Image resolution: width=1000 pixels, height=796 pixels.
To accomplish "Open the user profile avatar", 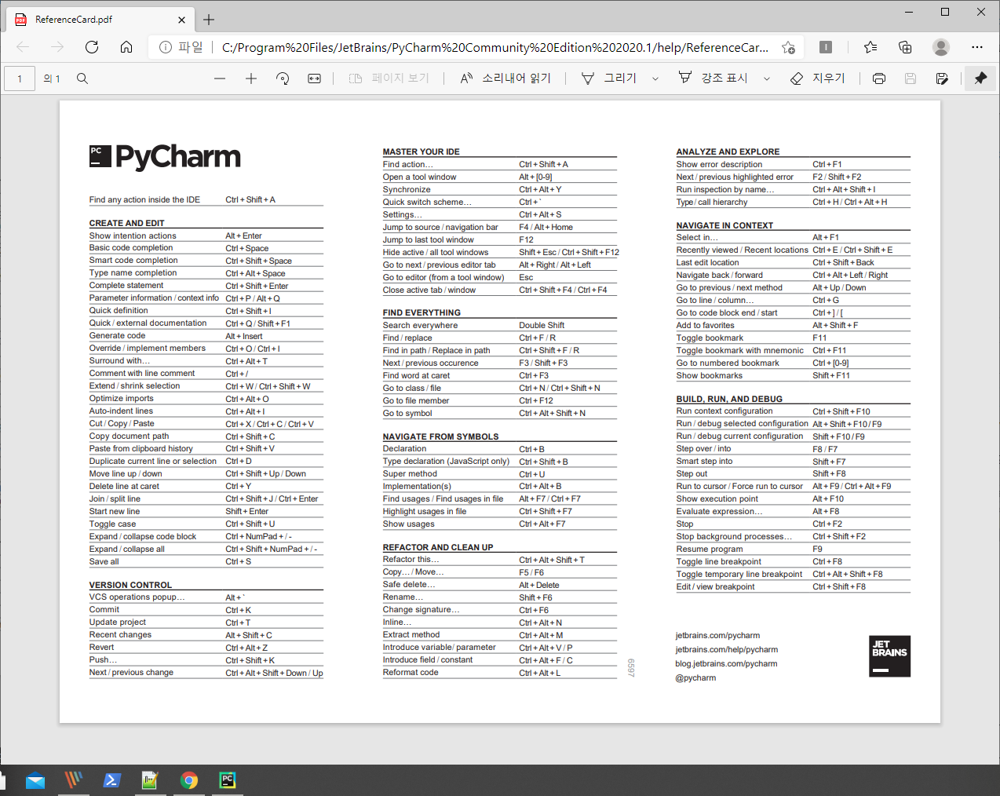I will pyautogui.click(x=941, y=47).
